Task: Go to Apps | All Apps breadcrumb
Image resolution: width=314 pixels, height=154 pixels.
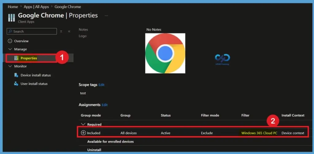Action: pos(36,7)
